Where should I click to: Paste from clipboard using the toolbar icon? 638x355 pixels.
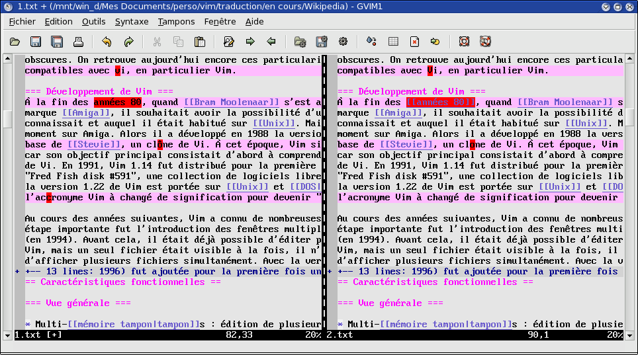point(199,42)
